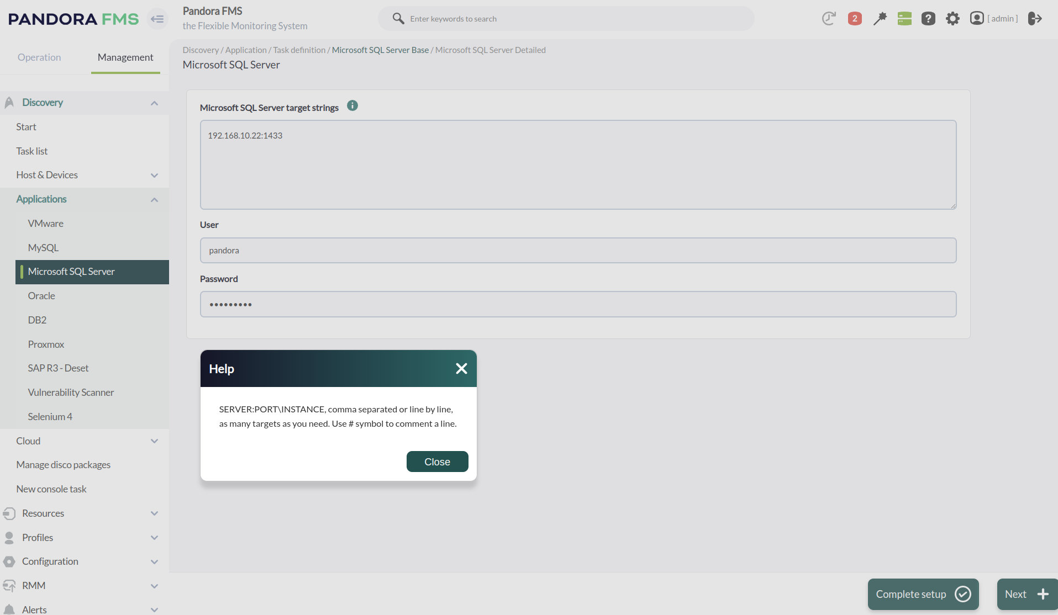The height and width of the screenshot is (615, 1058).
Task: Expand the Host & Devices submenu
Action: [154, 176]
